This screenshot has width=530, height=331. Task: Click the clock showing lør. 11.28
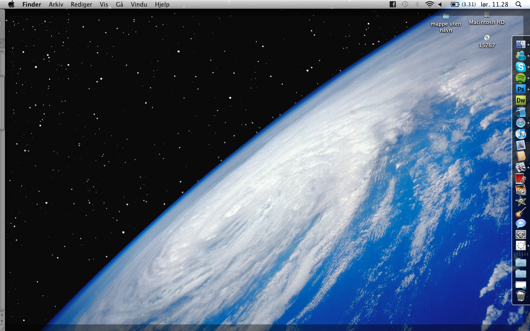click(x=494, y=5)
